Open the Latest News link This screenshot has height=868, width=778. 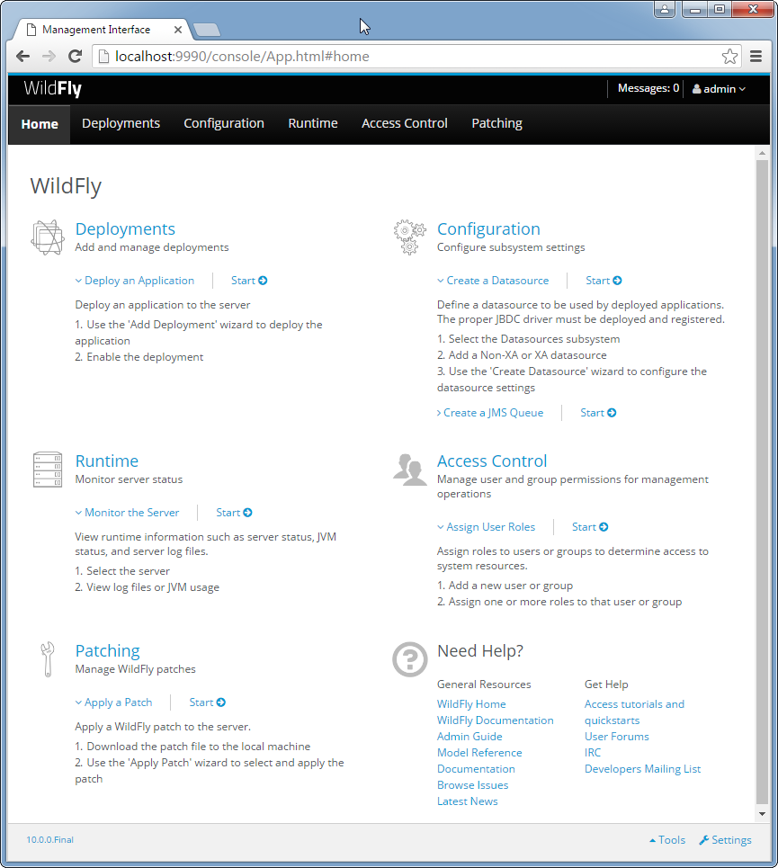[x=468, y=801]
